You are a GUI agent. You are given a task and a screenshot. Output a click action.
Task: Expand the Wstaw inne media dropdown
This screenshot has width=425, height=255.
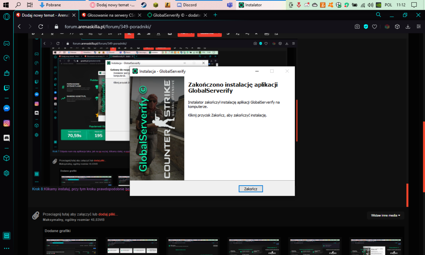[x=385, y=215]
